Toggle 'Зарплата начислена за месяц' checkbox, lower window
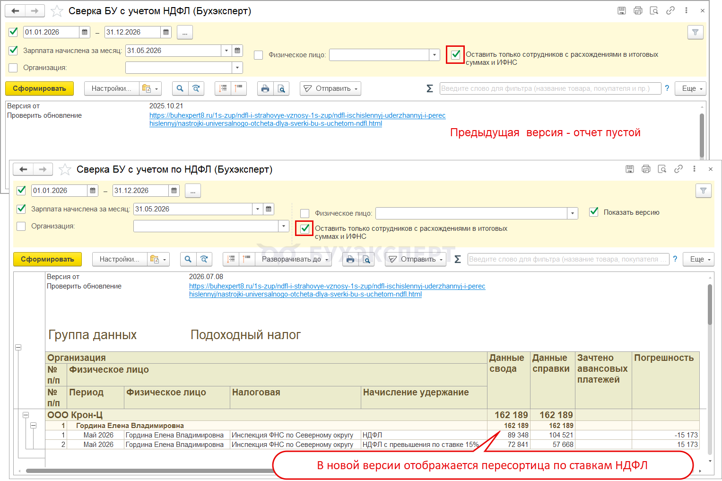This screenshot has width=722, height=481. (21, 209)
